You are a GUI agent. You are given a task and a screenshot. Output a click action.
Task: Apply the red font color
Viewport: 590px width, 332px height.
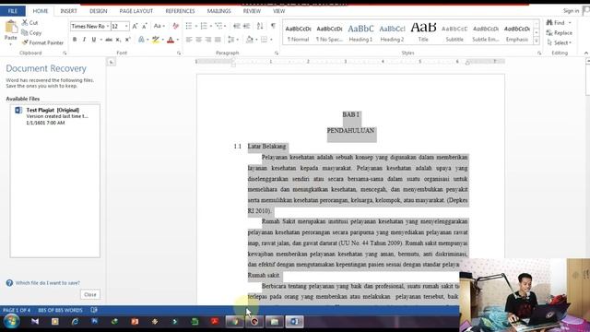tap(171, 40)
